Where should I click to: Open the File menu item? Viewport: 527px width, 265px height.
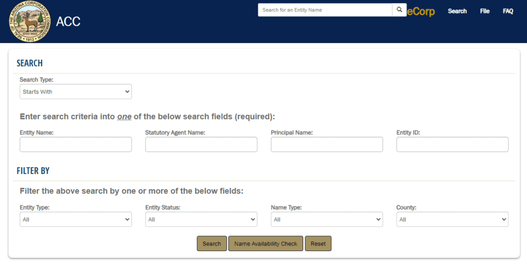tap(485, 11)
